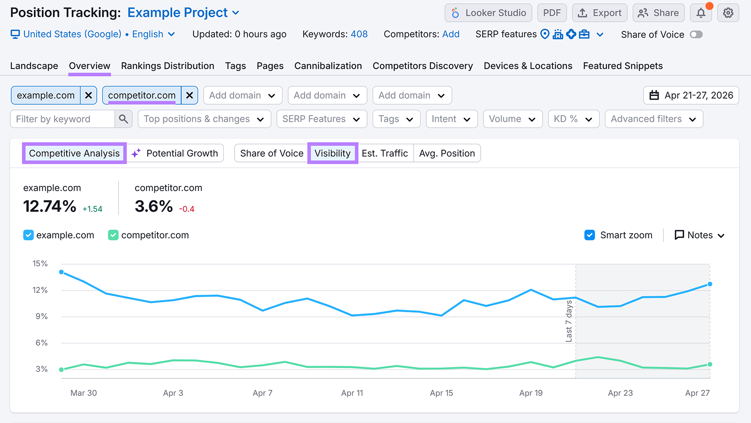Click the Notes speech bubble icon

click(679, 235)
